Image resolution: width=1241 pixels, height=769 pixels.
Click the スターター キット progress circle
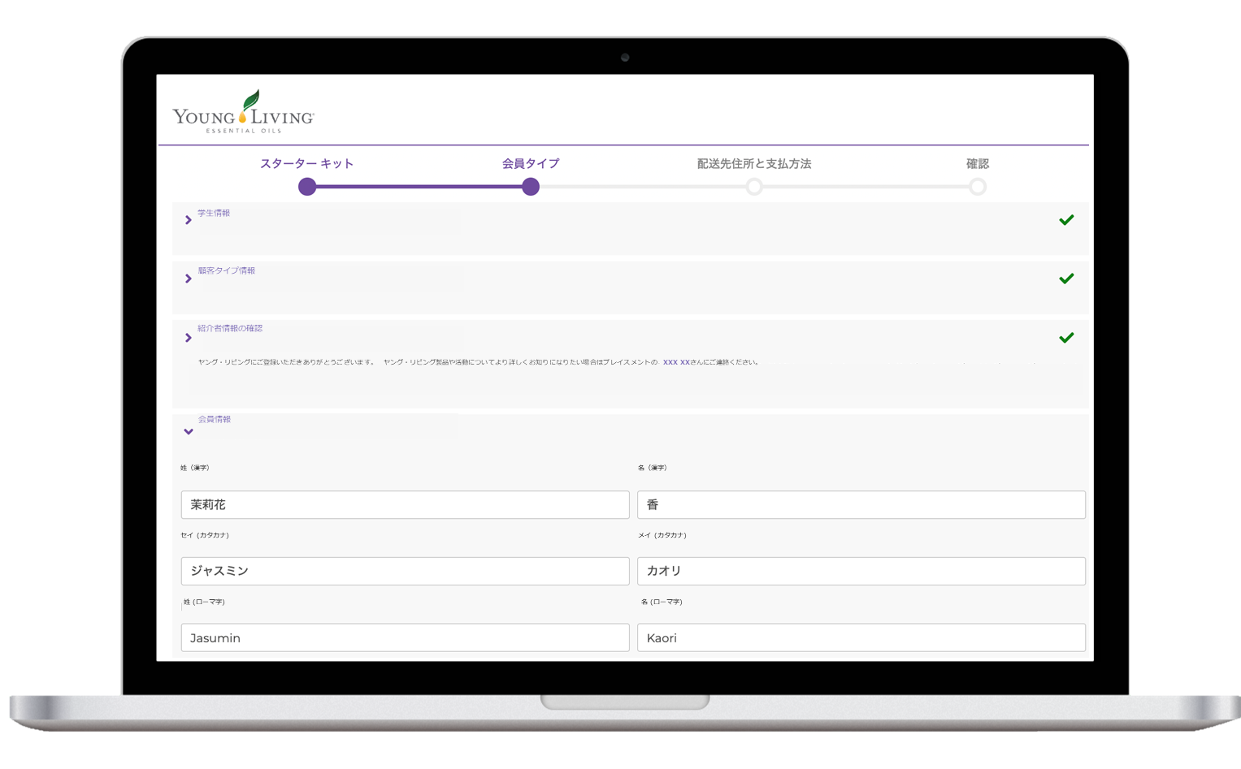pyautogui.click(x=307, y=187)
